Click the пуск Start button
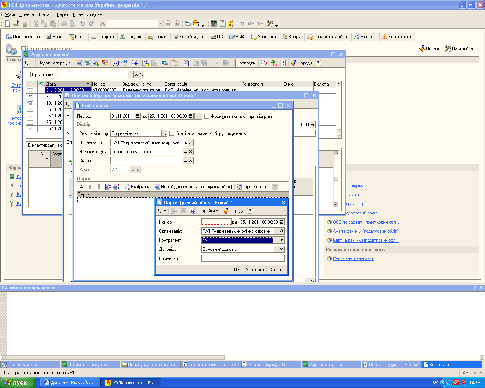Image resolution: width=485 pixels, height=388 pixels. (18, 382)
